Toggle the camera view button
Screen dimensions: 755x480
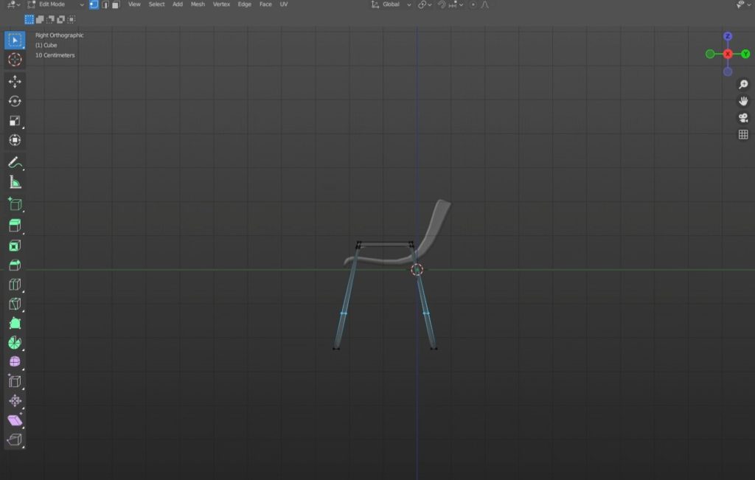pos(743,118)
